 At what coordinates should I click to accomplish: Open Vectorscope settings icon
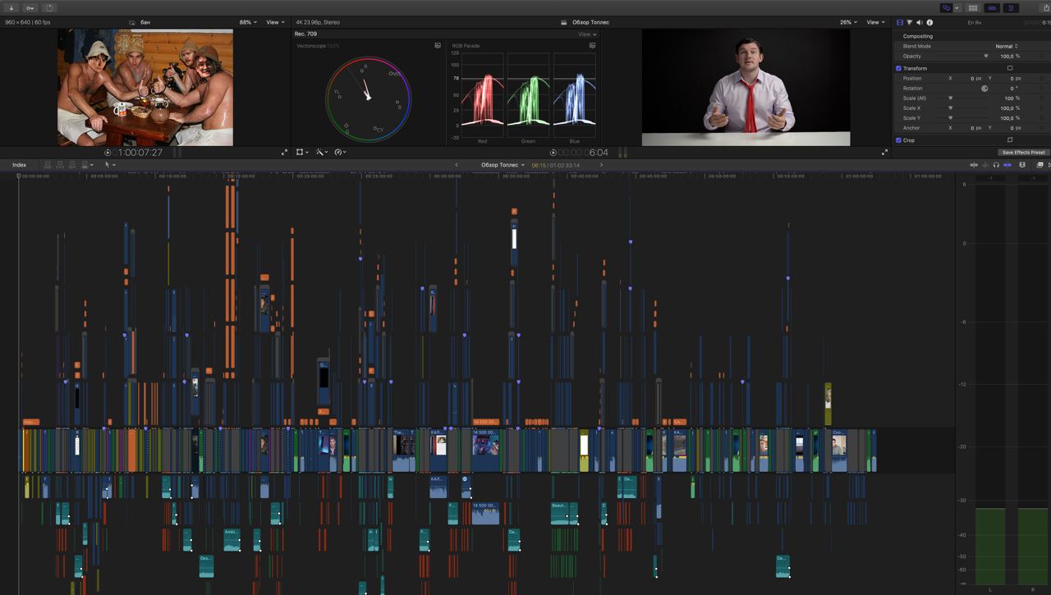[438, 46]
